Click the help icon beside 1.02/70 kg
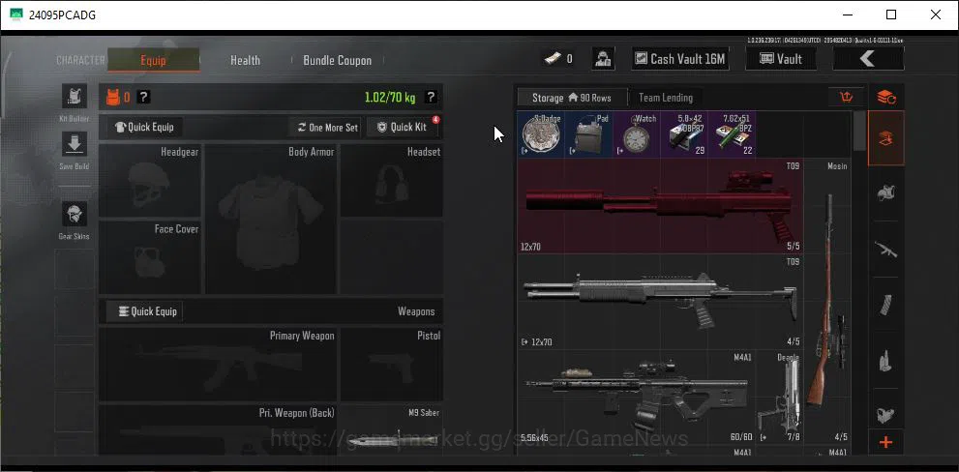959x472 pixels. 431,97
